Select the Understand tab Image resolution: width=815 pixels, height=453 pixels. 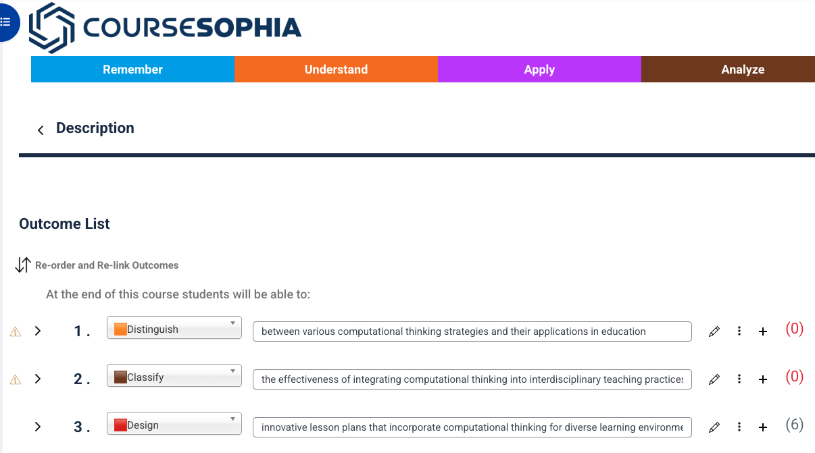click(336, 70)
